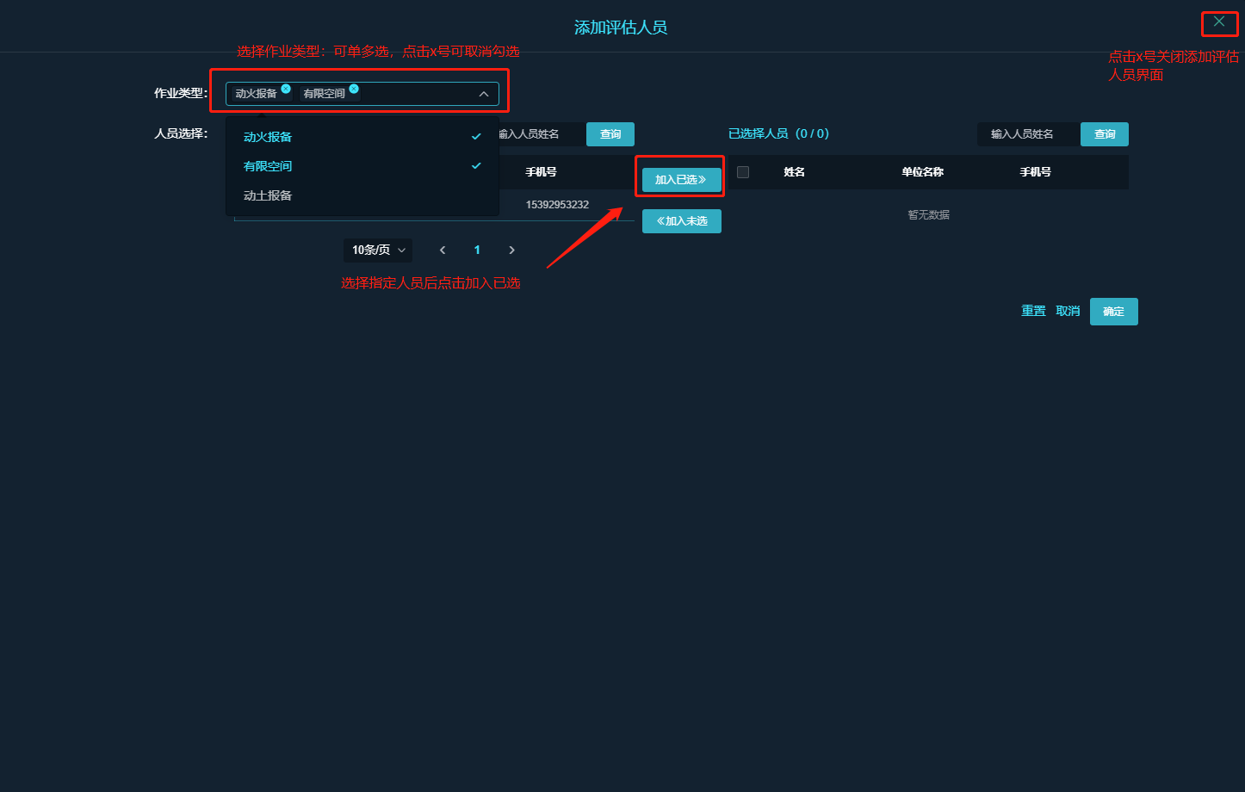
Task: Click the 加入已选 button
Action: (681, 180)
